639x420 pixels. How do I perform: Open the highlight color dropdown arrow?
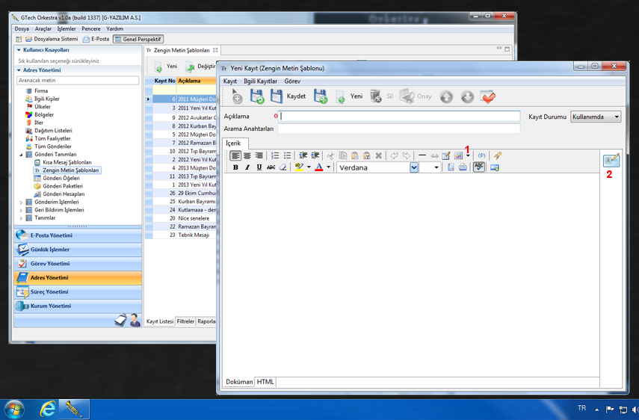point(309,167)
